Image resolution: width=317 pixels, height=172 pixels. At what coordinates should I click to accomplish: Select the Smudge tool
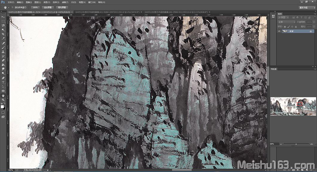tap(3, 69)
